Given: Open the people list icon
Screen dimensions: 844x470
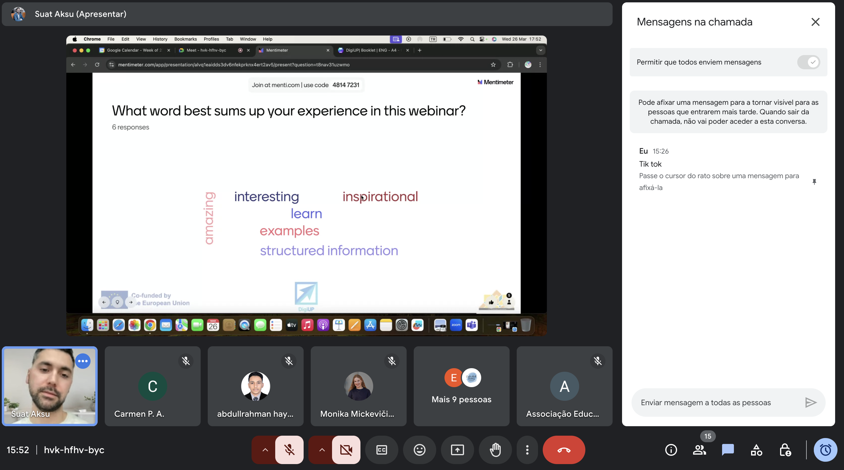Looking at the screenshot, I should point(699,450).
